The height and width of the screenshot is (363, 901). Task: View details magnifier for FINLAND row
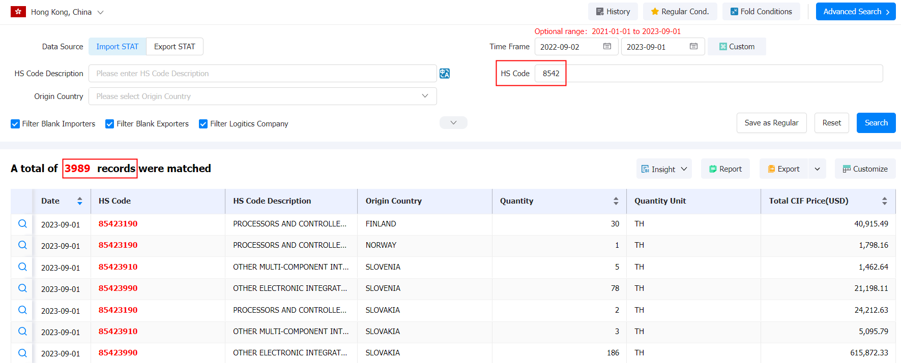click(x=22, y=224)
